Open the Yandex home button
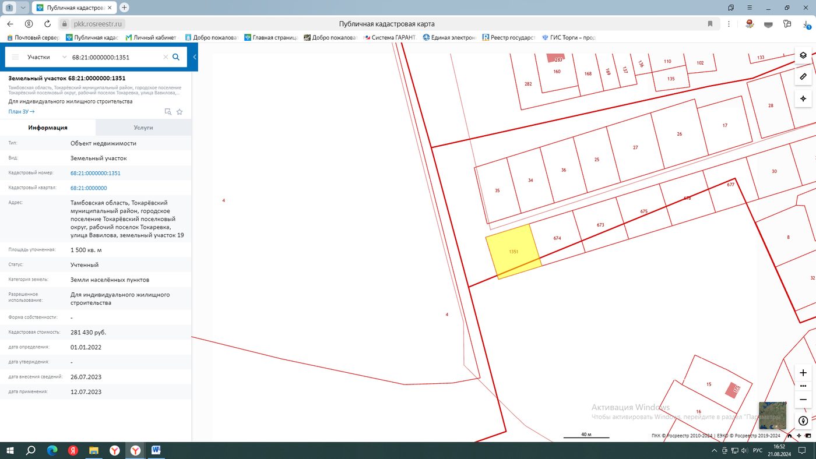816x459 pixels. coord(29,24)
